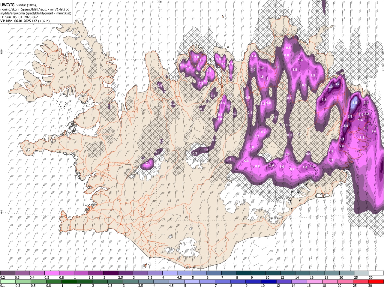Select the white 30 swatch in the upper legend row
Viewport: 384px width, 288px height.
click(376, 273)
